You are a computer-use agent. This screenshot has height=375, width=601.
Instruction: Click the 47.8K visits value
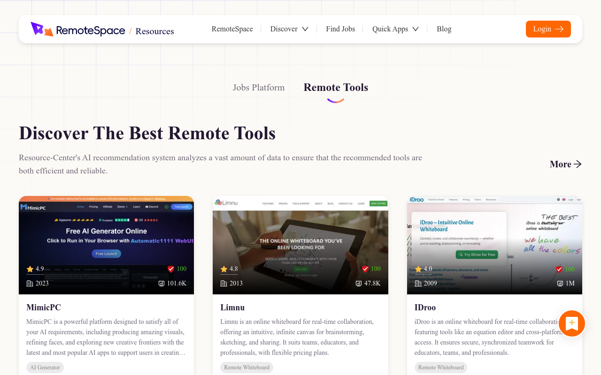372,284
